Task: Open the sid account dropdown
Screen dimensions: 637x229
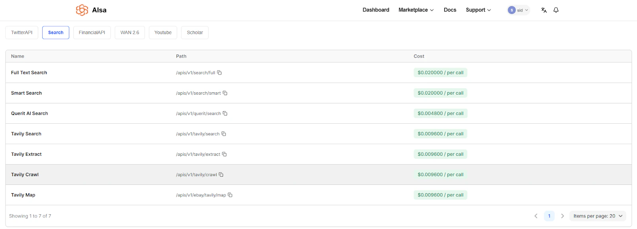Action: (x=519, y=10)
